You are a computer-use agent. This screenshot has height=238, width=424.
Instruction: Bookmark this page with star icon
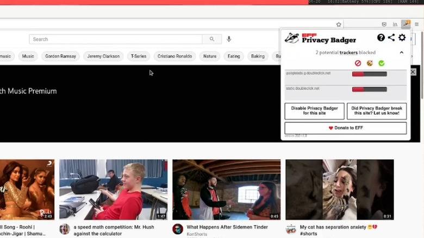pyautogui.click(x=339, y=24)
